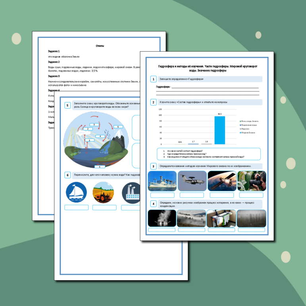This screenshot has height=306, width=306.
Task: Click the 'Ответы' heading on answers page
Action: [x=100, y=46]
